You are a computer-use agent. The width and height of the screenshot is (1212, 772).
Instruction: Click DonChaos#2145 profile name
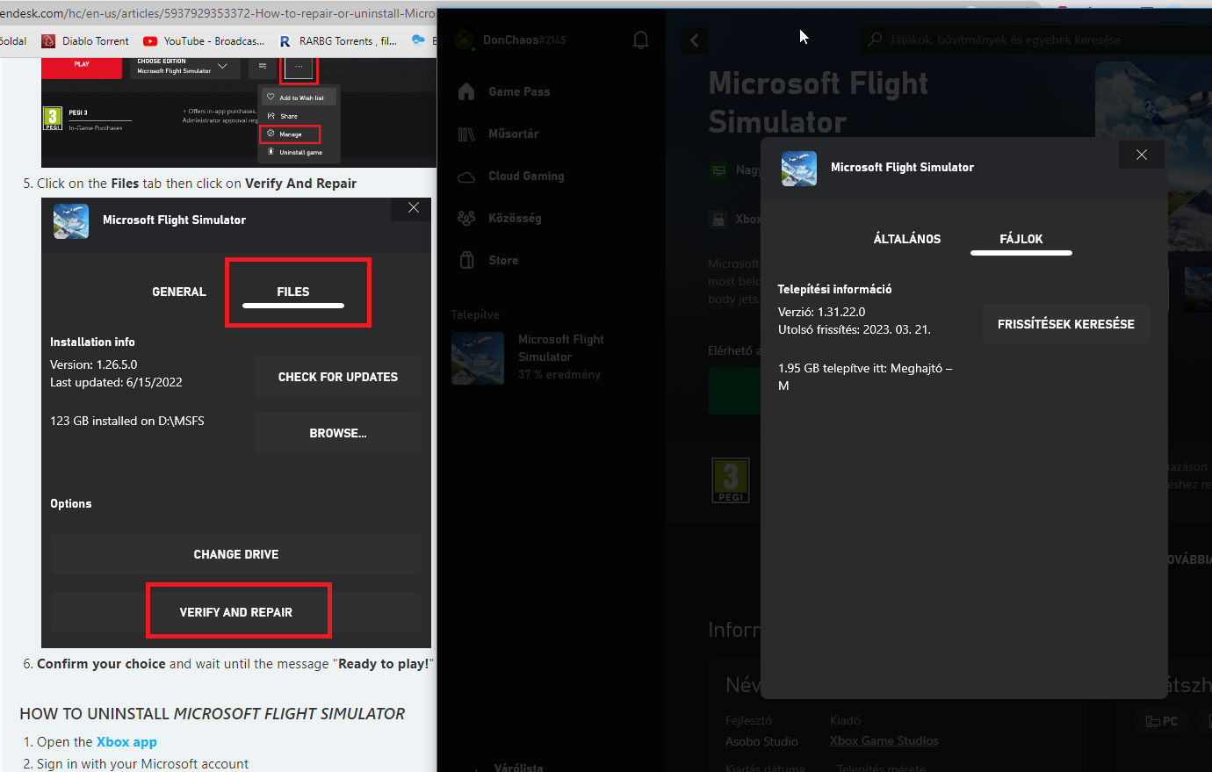coord(524,40)
